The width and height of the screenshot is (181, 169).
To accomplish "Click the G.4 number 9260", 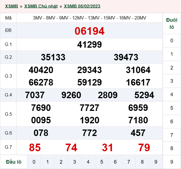I will [x=71, y=95].
